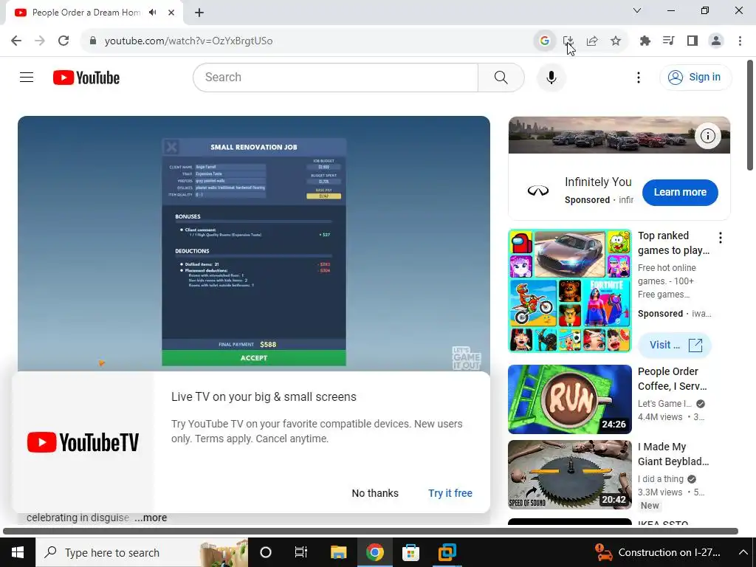
Task: Open Chrome three-dot menu
Action: 740,41
